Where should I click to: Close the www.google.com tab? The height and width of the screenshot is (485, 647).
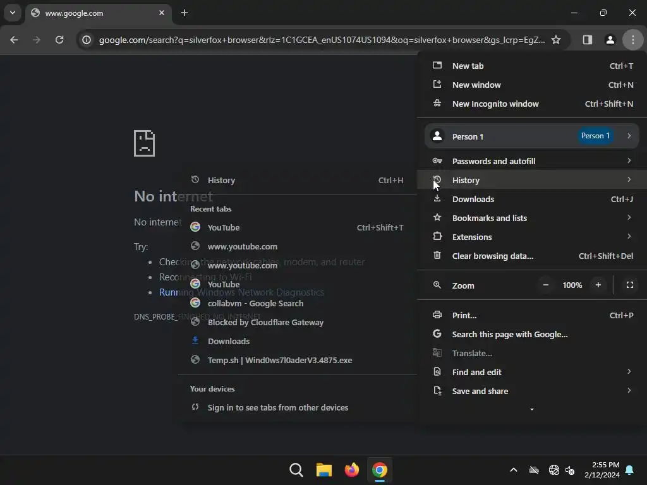pos(162,13)
